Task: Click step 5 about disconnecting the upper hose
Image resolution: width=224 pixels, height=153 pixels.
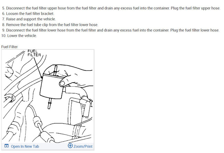Action: pos(111,8)
